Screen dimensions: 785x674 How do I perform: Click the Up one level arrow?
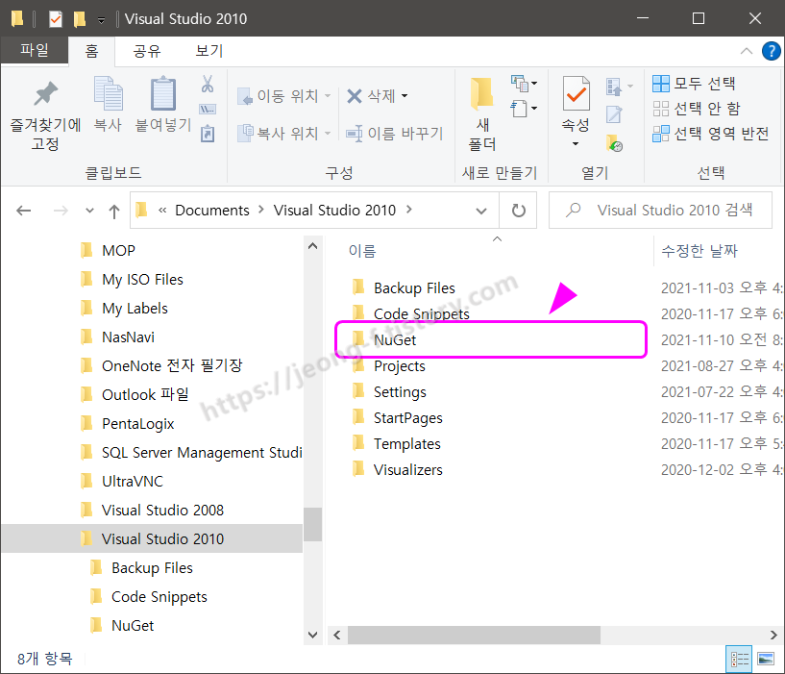(x=114, y=211)
